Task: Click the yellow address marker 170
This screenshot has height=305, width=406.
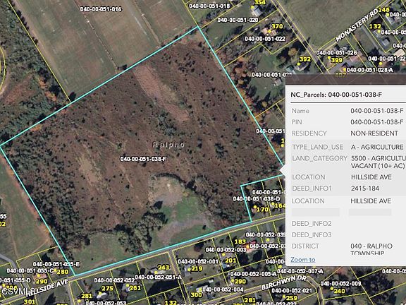Action: click(262, 209)
